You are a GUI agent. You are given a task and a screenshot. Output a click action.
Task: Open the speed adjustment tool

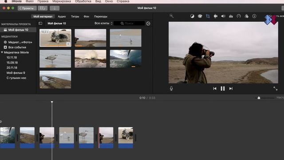tap(239, 16)
